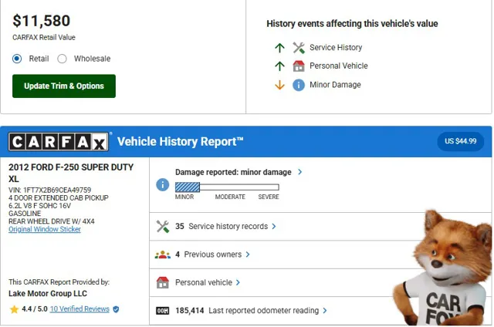The height and width of the screenshot is (327, 494).
Task: Click the US $44.99 price badge
Action: coord(460,141)
